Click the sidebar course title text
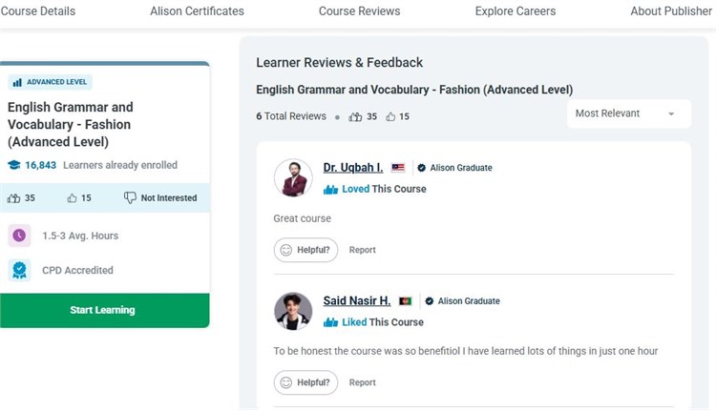Viewport: 716px width, 411px height. (x=71, y=125)
